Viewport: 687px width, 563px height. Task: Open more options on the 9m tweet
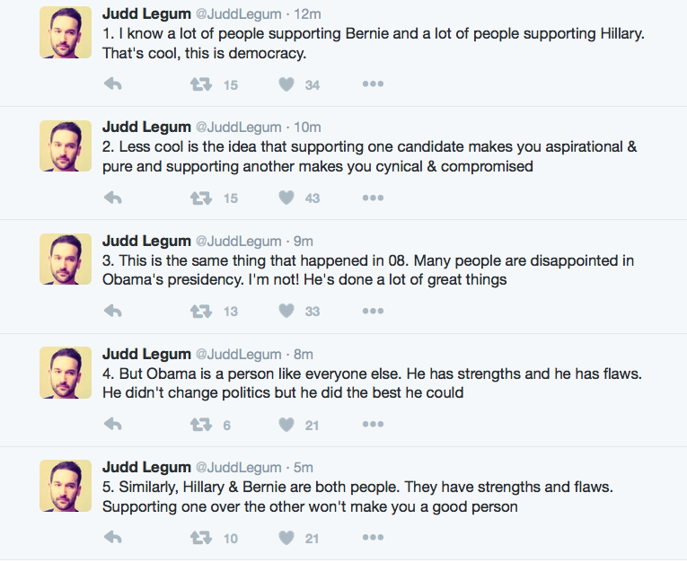pyautogui.click(x=373, y=311)
